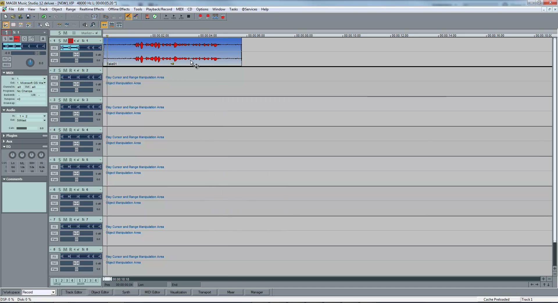Select the Range mode dashed rectangle icon
Image resolution: width=558 pixels, height=303 pixels.
click(x=13, y=25)
